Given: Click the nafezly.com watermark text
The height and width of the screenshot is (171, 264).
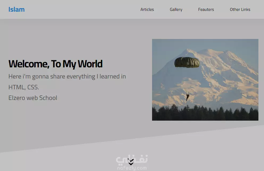Looking at the screenshot, I should pyautogui.click(x=132, y=168).
